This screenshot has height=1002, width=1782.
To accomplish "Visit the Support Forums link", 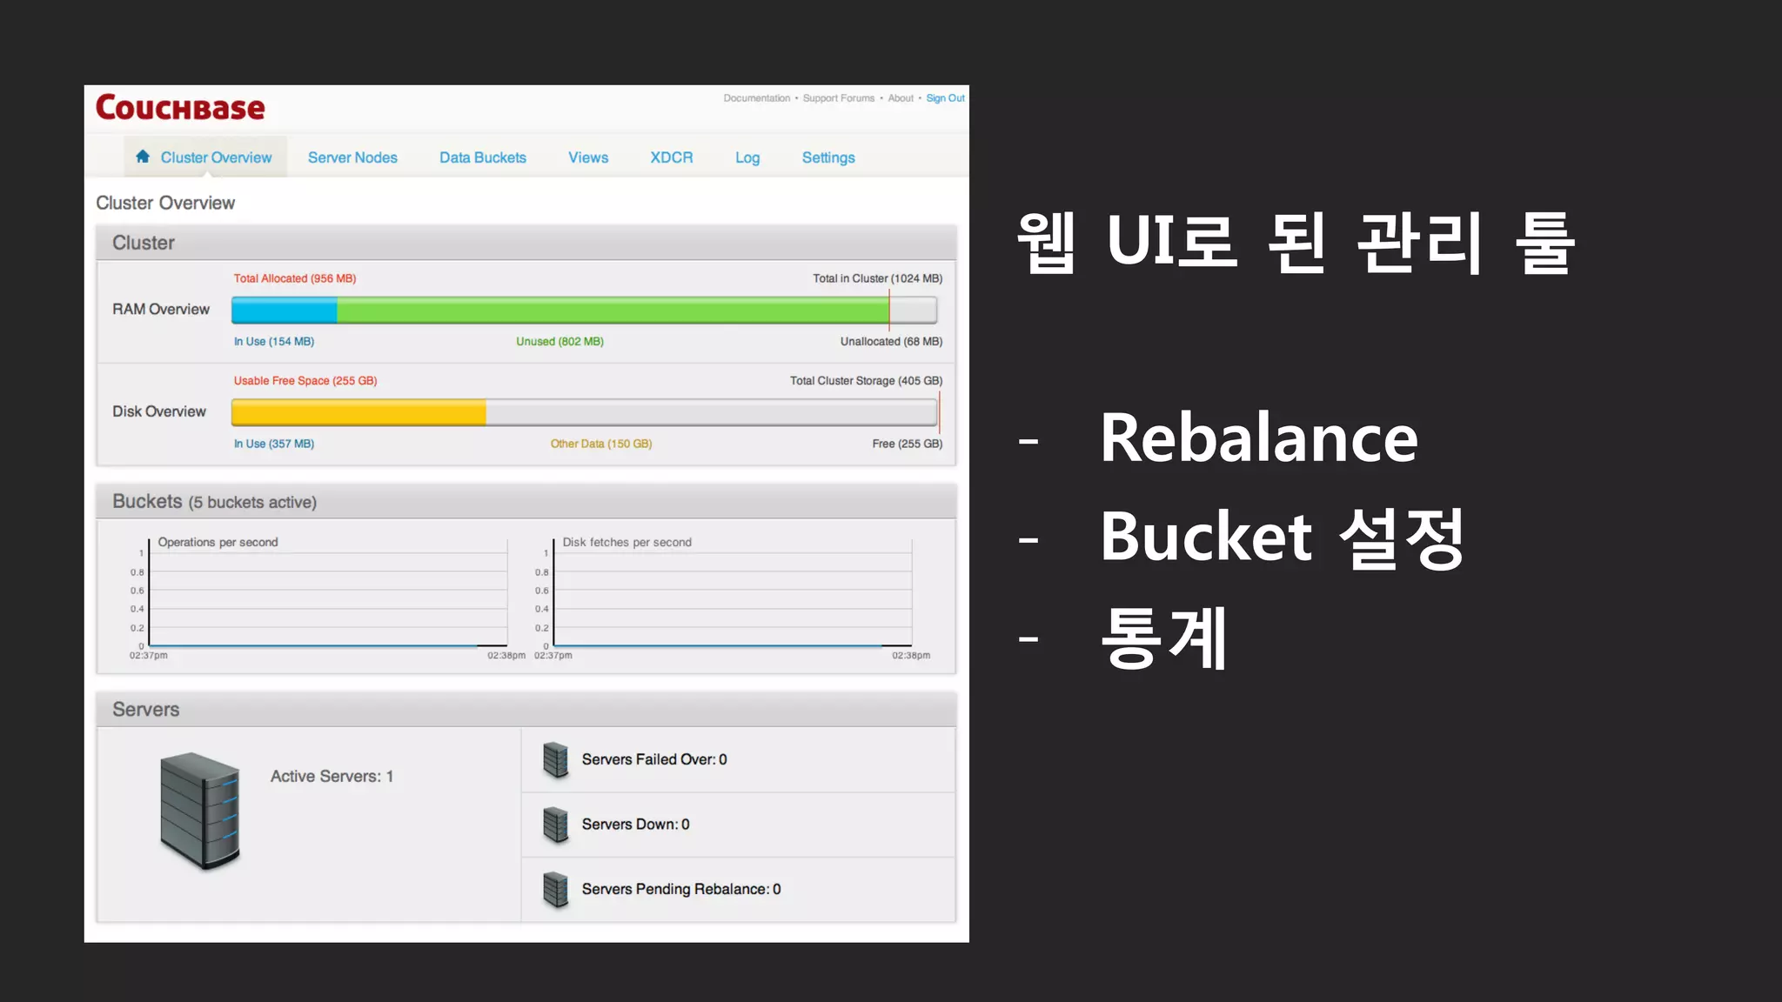I will (x=839, y=98).
